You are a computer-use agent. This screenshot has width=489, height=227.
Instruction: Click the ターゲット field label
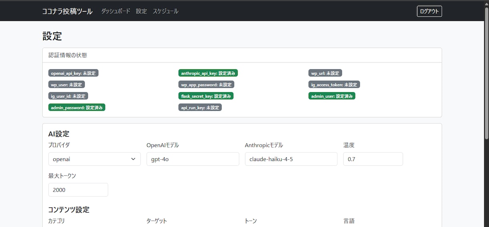point(157,221)
